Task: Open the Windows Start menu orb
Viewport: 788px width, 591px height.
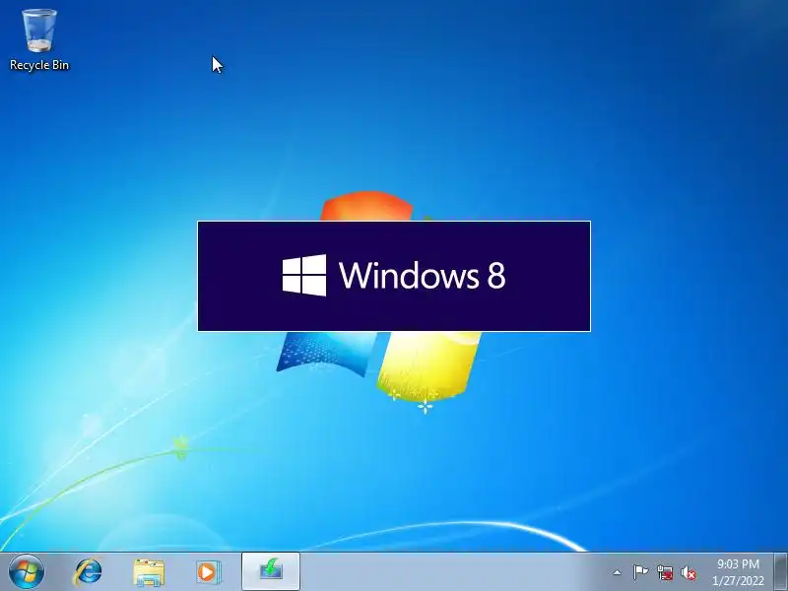Action: pyautogui.click(x=27, y=572)
